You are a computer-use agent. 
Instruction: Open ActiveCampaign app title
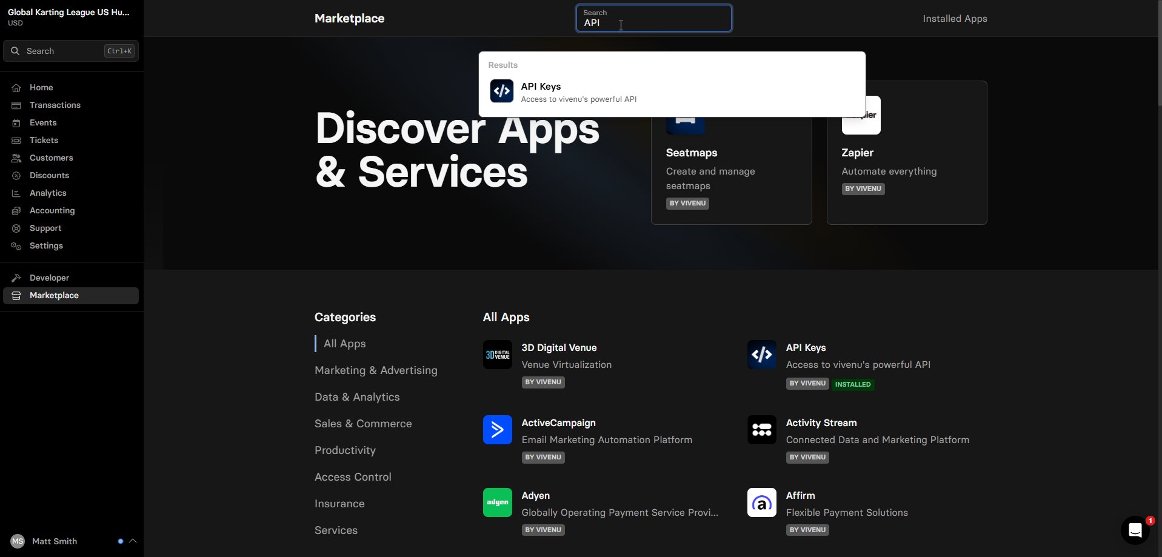[558, 423]
